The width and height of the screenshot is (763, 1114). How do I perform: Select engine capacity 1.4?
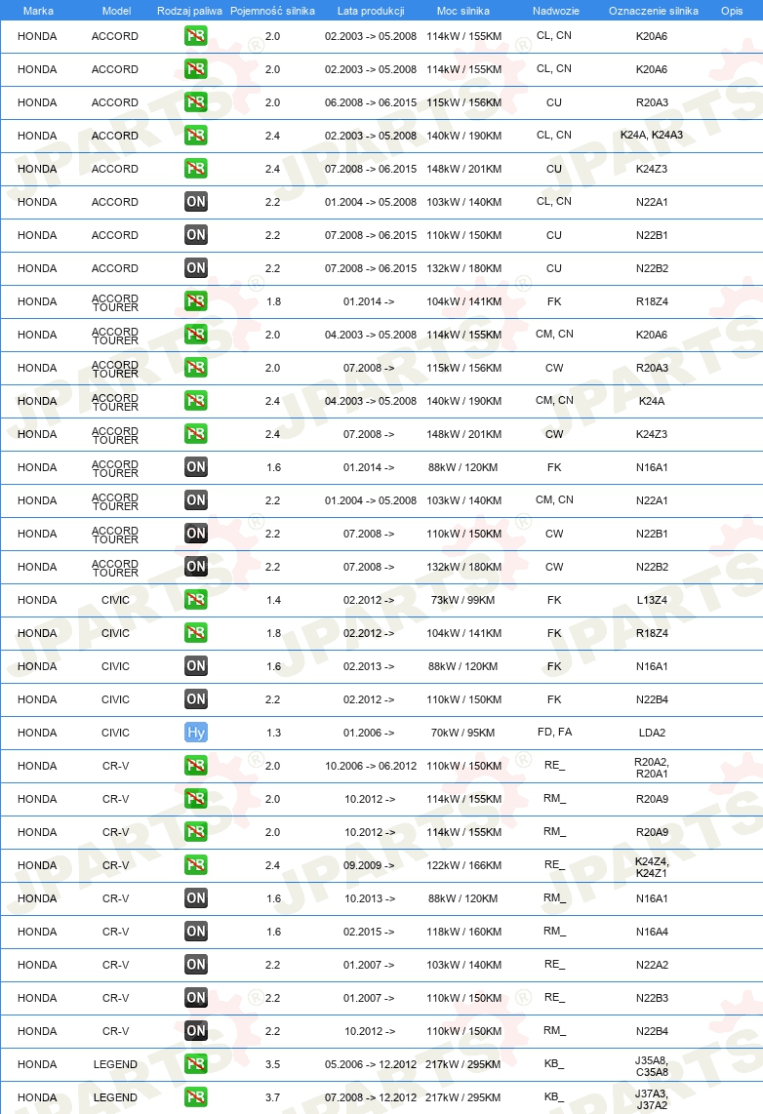[273, 600]
